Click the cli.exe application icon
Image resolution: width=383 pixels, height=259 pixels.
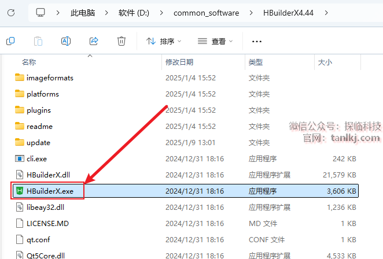click(20, 158)
